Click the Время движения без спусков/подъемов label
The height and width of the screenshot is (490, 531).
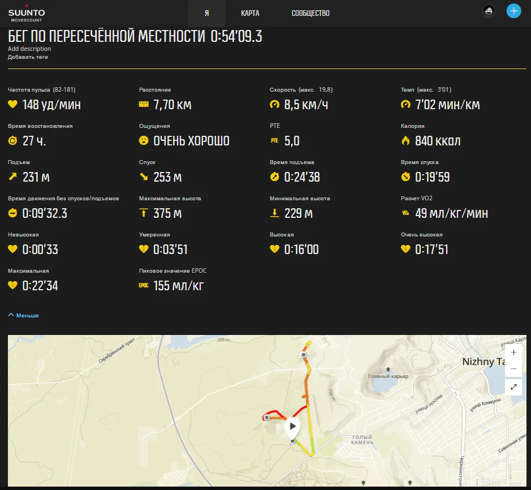tap(63, 199)
